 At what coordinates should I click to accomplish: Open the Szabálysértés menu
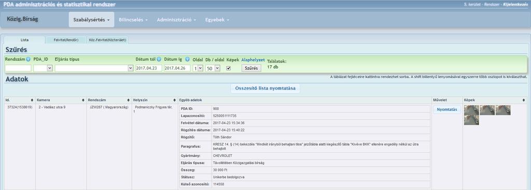(x=91, y=20)
